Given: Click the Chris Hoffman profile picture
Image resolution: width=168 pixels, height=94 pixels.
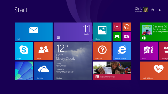Looking at the screenshot, I should click(145, 10).
